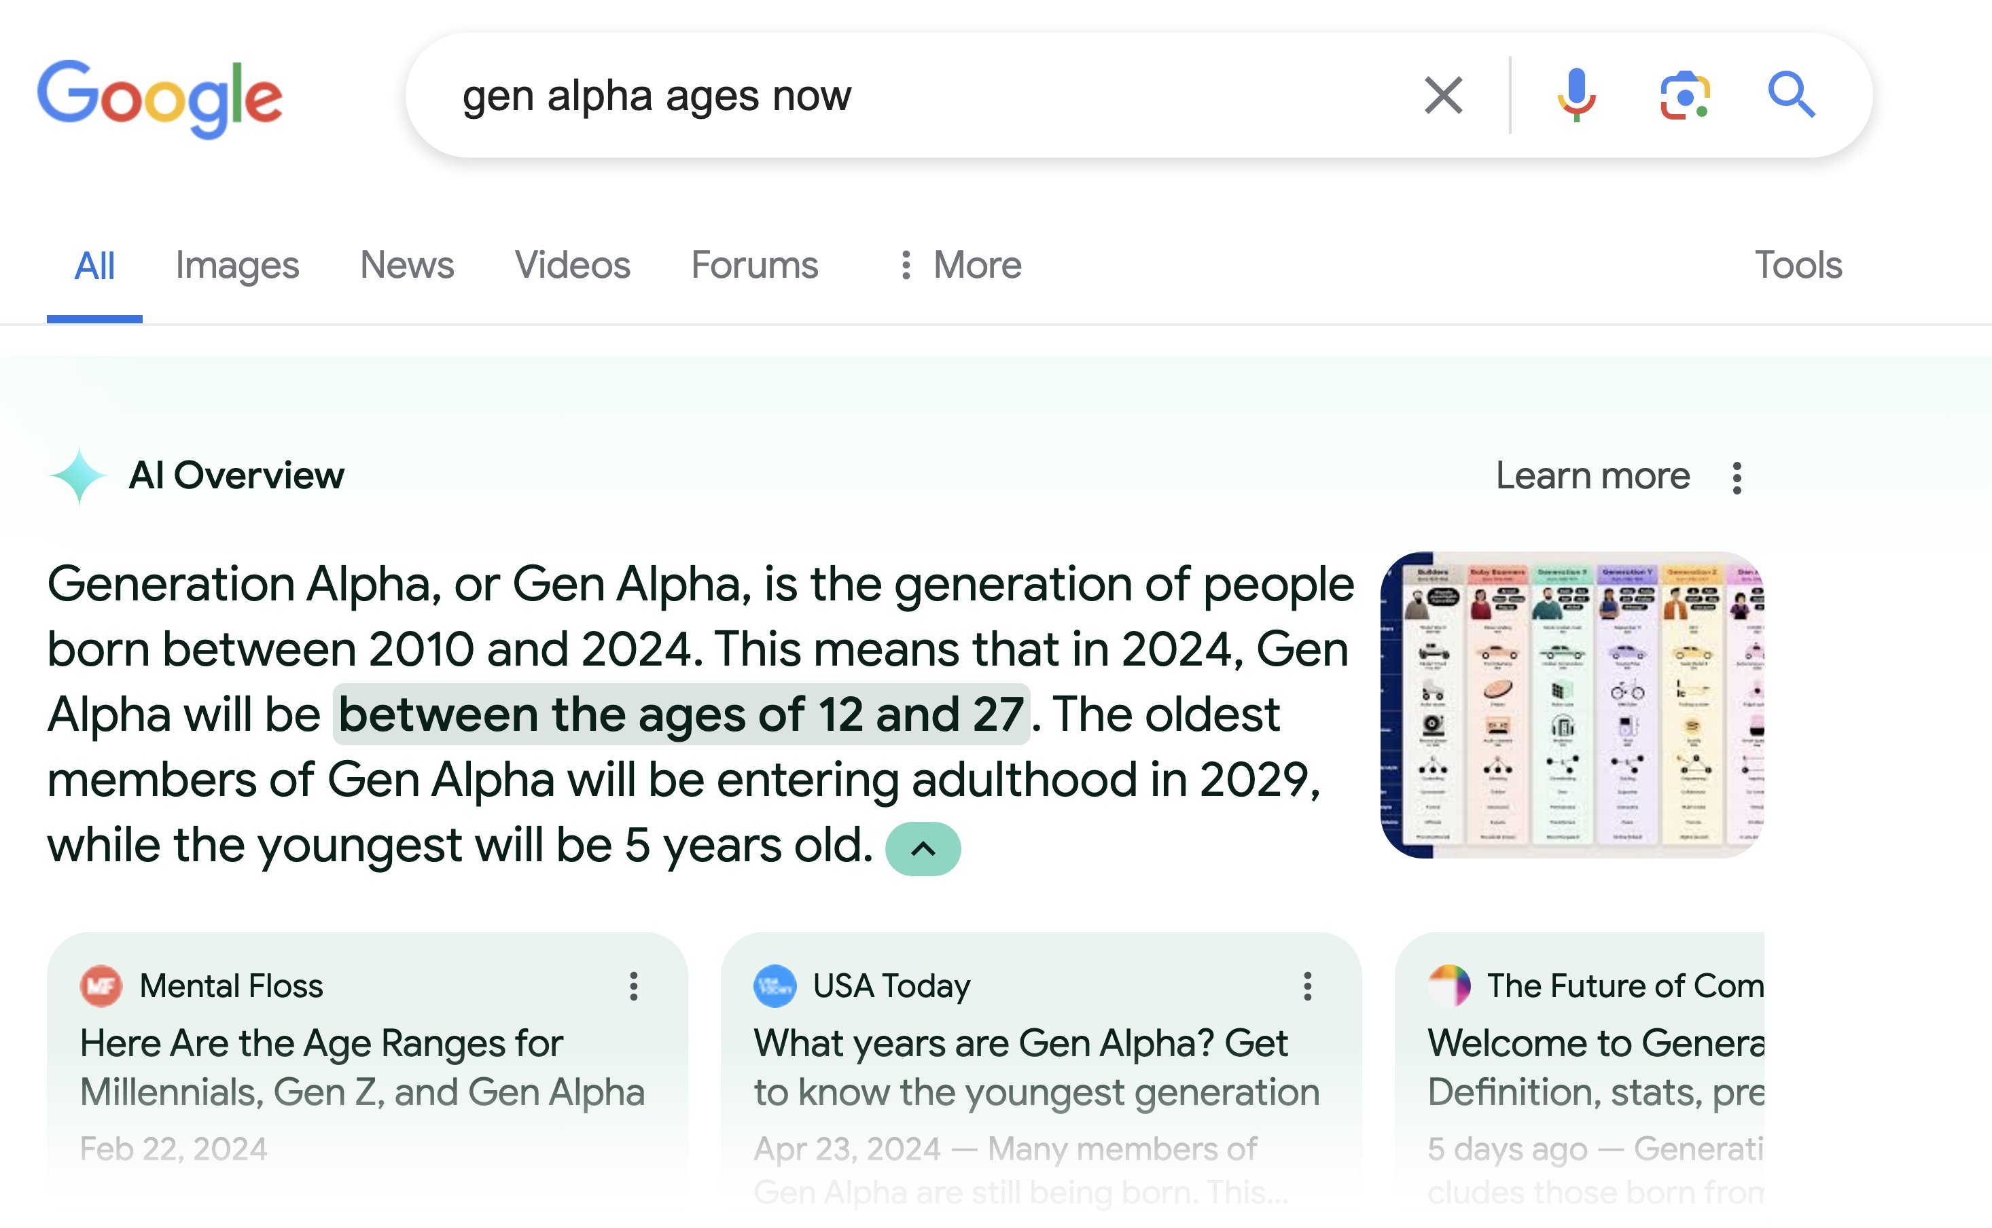Clear the search box with X icon
Screen dimensions: 1992x1228
1443,95
